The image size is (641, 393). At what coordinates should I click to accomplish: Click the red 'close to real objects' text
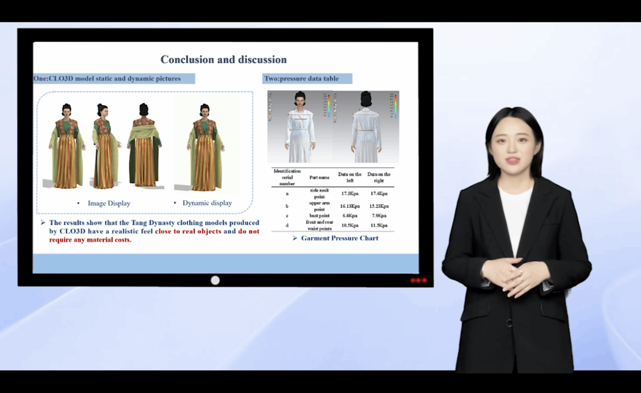point(188,231)
